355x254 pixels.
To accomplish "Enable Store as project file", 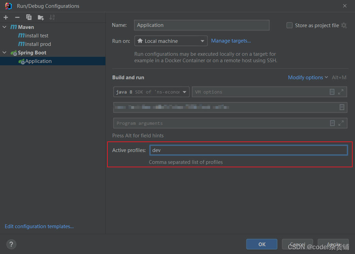I will click(x=289, y=25).
